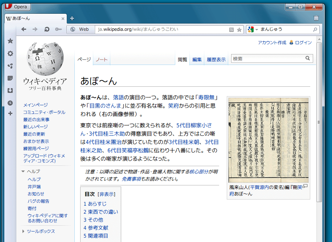Select the 編集 edit tab
The width and height of the screenshot is (332, 242).
click(x=197, y=60)
